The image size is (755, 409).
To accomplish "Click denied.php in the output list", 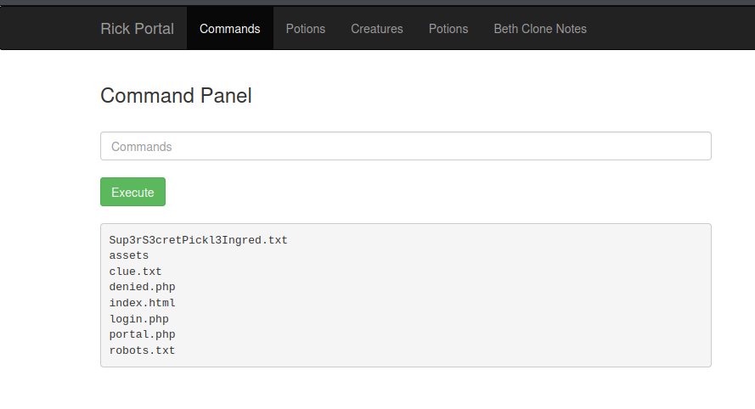I will [x=142, y=288].
